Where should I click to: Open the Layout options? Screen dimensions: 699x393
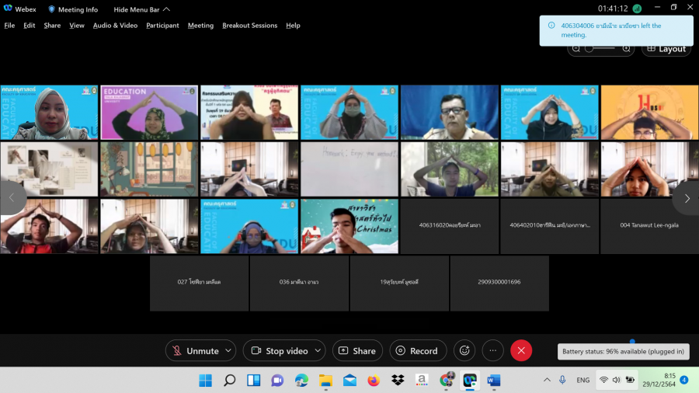point(666,49)
